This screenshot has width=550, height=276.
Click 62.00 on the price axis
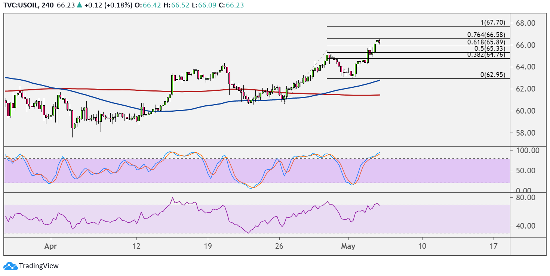click(x=526, y=89)
